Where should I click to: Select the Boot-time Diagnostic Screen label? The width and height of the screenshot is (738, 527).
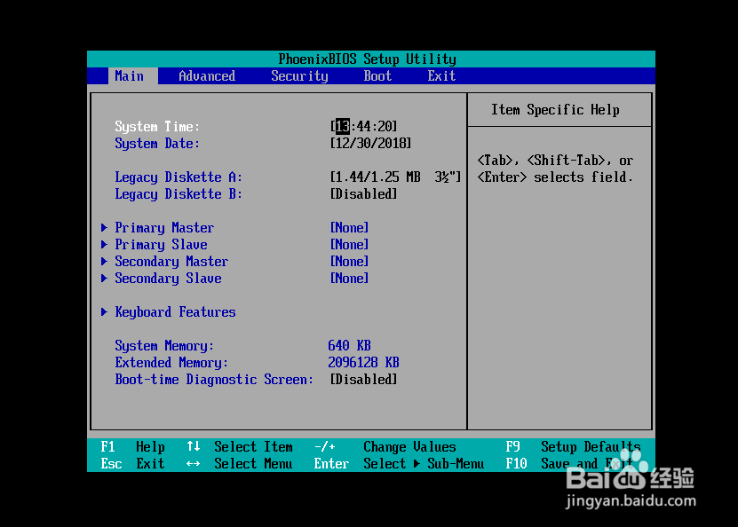[214, 380]
